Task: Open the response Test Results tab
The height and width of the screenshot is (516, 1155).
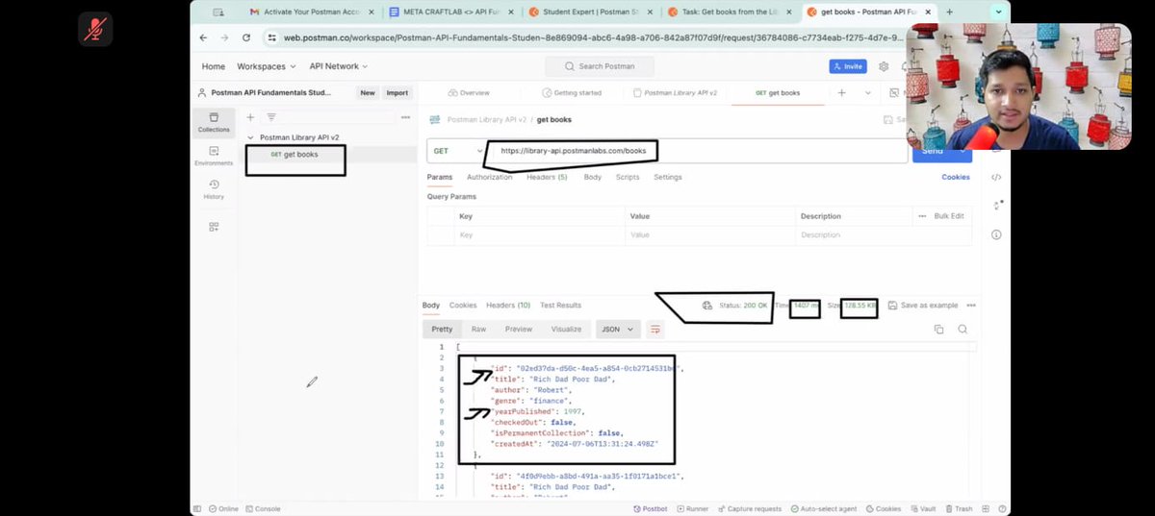Action: pos(560,306)
